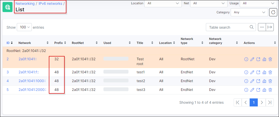279x117 pixels.
Task: Click the export arrow button beside search
Action: tap(270, 27)
